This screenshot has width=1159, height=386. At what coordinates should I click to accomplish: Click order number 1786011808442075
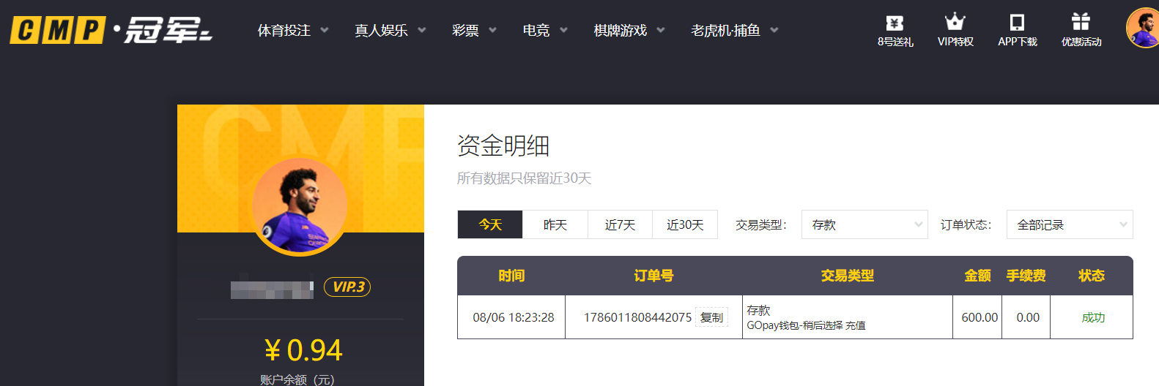pos(637,317)
